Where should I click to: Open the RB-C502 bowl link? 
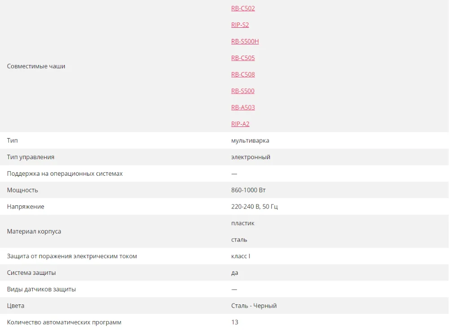pyautogui.click(x=243, y=8)
